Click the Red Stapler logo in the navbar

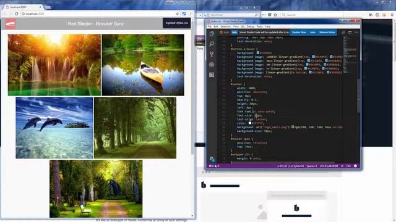11,24
